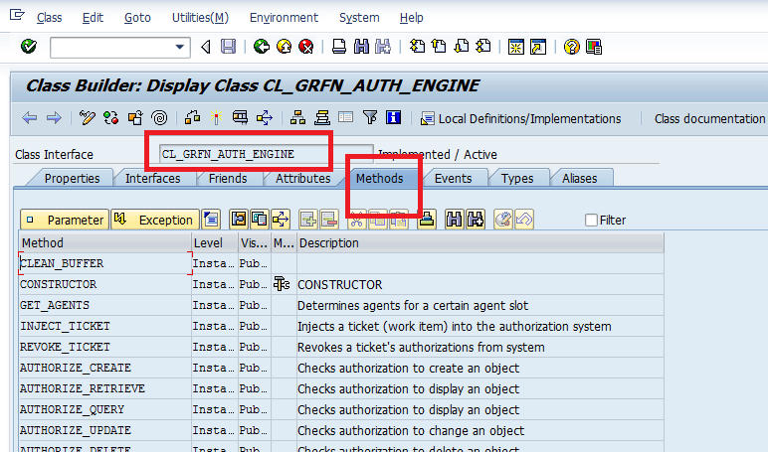Open the Goto menu
The height and width of the screenshot is (452, 768).
pyautogui.click(x=137, y=18)
